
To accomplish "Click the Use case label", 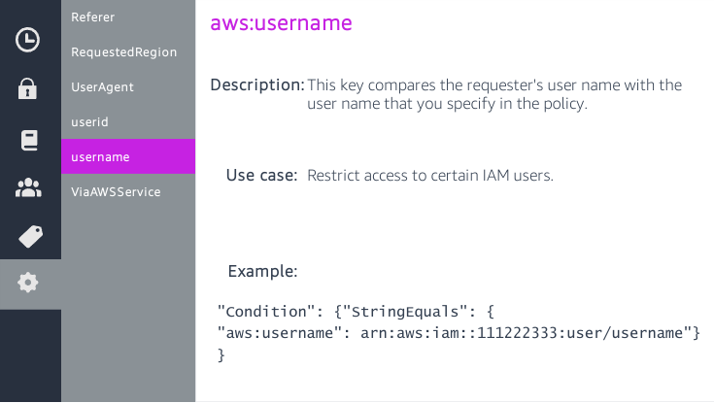I will click(x=260, y=175).
